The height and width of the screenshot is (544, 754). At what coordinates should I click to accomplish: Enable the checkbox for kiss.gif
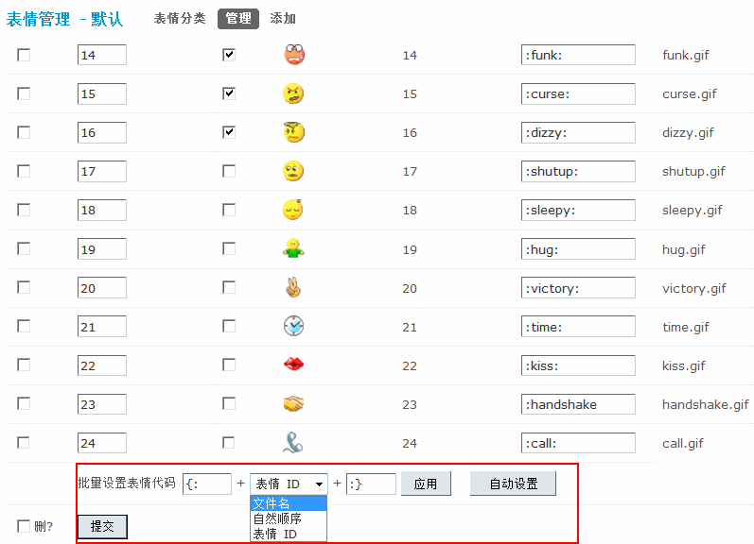[229, 365]
